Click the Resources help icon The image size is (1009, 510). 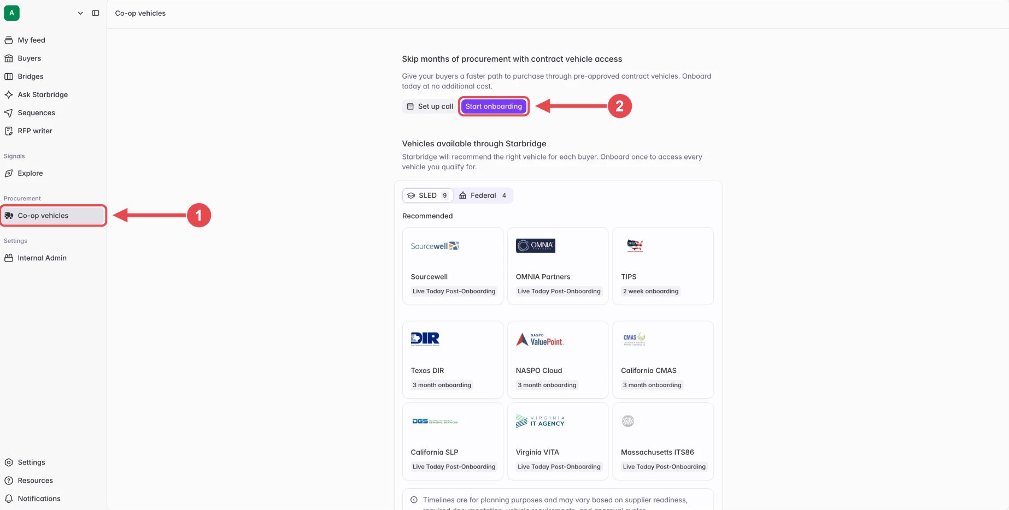coord(9,481)
